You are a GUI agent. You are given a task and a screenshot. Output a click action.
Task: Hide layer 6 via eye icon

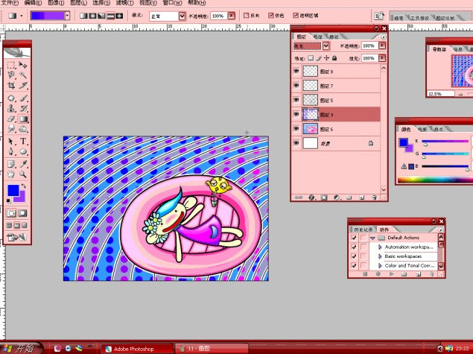pyautogui.click(x=296, y=129)
